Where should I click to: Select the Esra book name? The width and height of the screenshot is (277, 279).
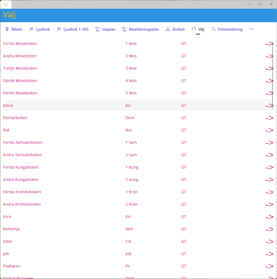(x=7, y=217)
